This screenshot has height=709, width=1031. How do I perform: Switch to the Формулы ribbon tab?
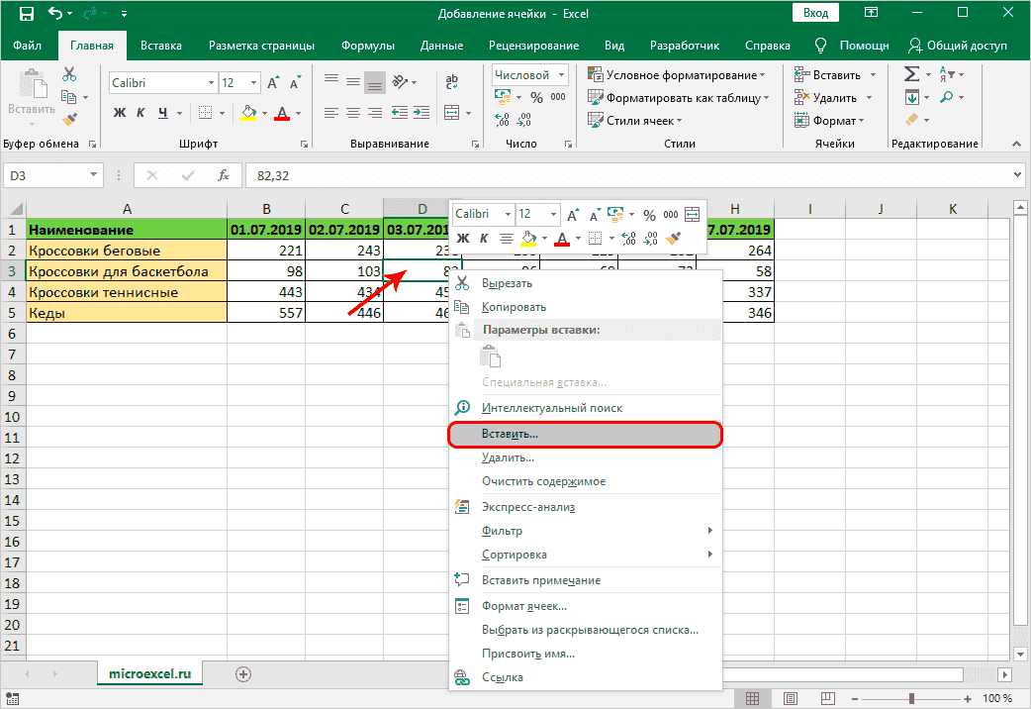[x=367, y=46]
